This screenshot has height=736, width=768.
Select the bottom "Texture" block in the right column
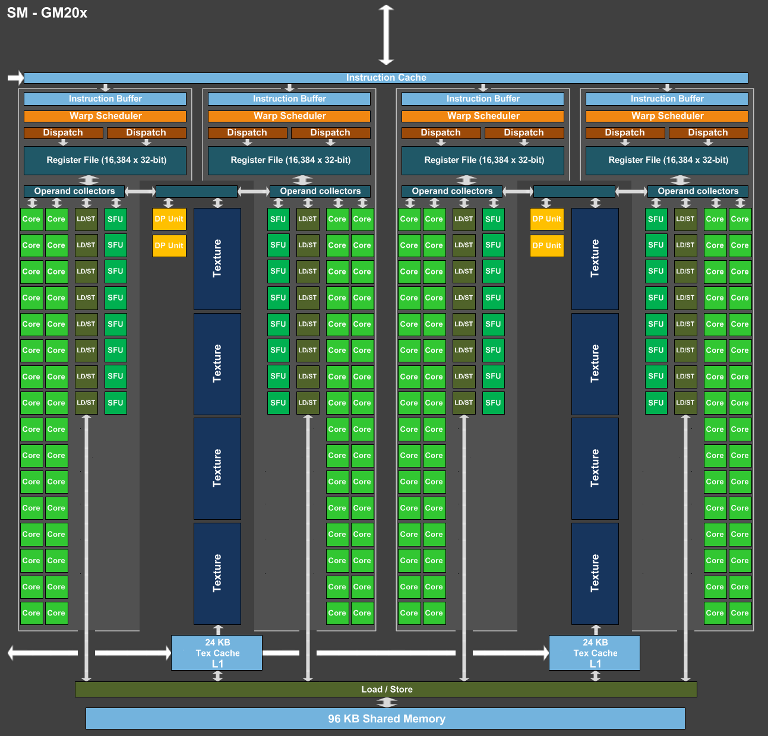click(595, 574)
